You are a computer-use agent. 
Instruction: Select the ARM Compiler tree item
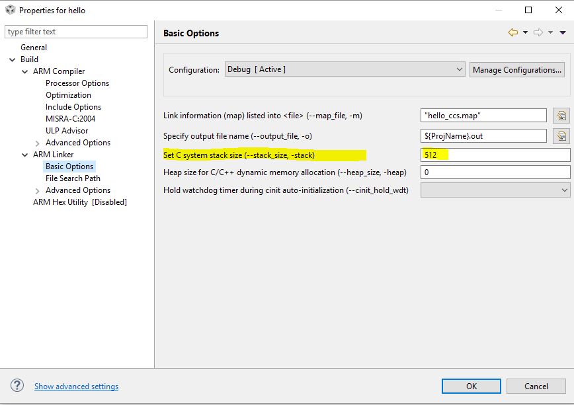pyautogui.click(x=59, y=71)
